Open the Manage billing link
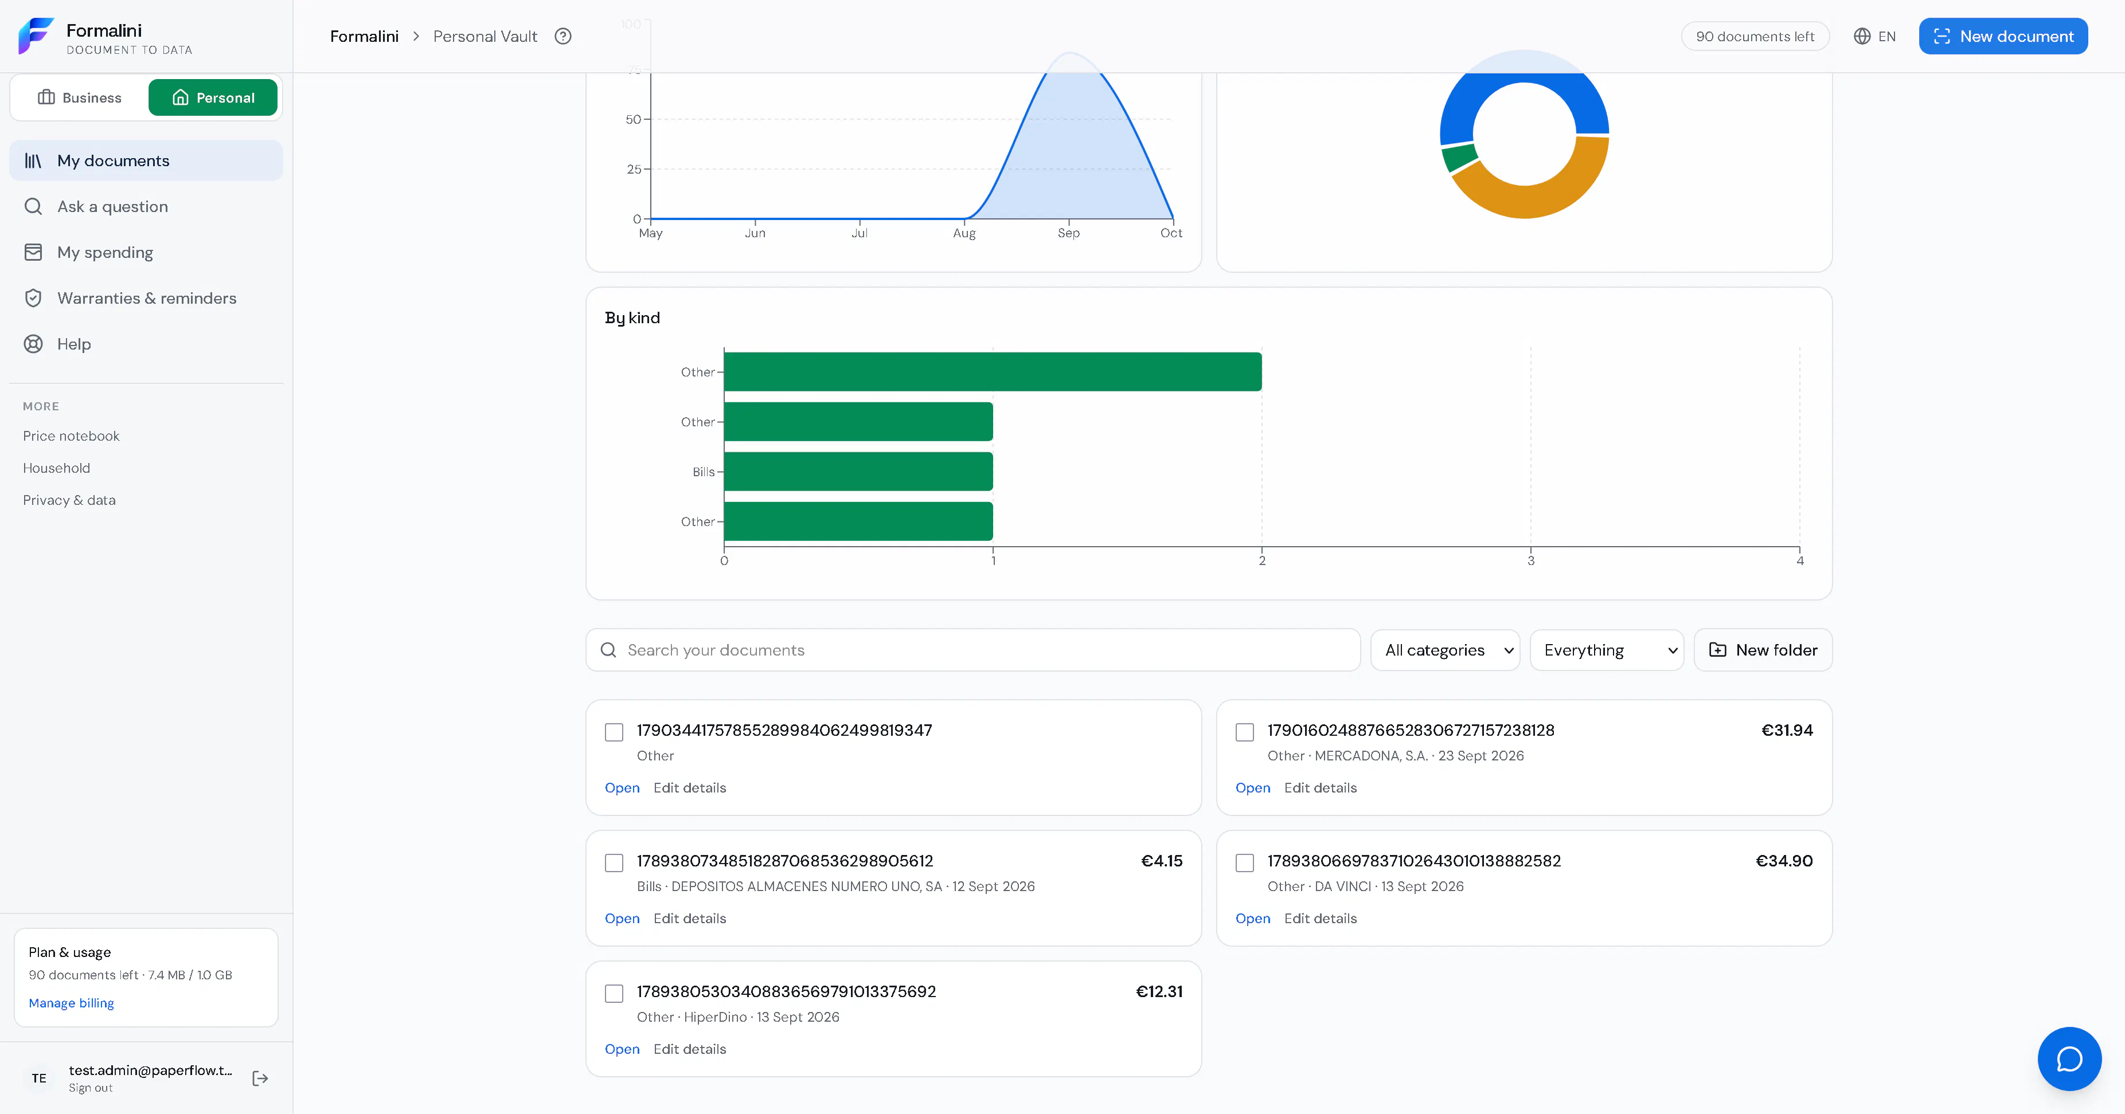The image size is (2125, 1114). (x=71, y=1003)
